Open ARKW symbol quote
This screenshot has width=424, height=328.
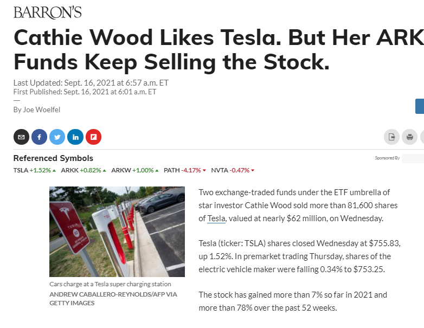(x=121, y=170)
